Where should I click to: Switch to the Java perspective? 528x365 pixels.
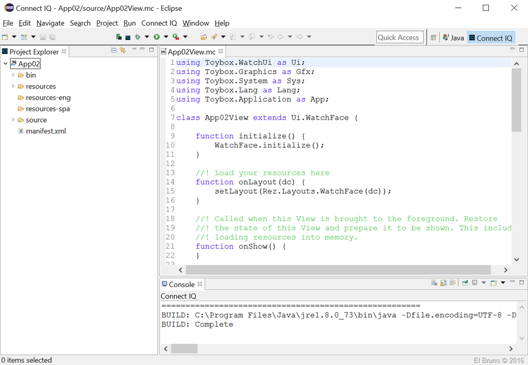click(x=453, y=38)
